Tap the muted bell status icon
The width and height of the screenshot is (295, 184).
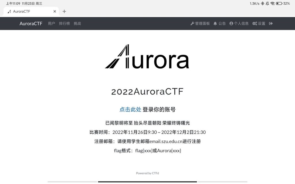pos(267,3)
